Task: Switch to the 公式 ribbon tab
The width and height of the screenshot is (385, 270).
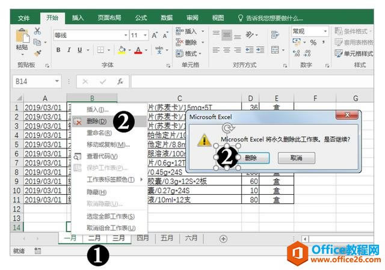Action: pos(141,17)
